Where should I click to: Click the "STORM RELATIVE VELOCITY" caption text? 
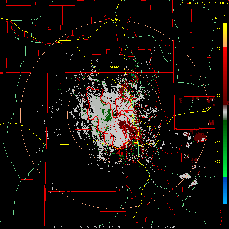[79, 227]
